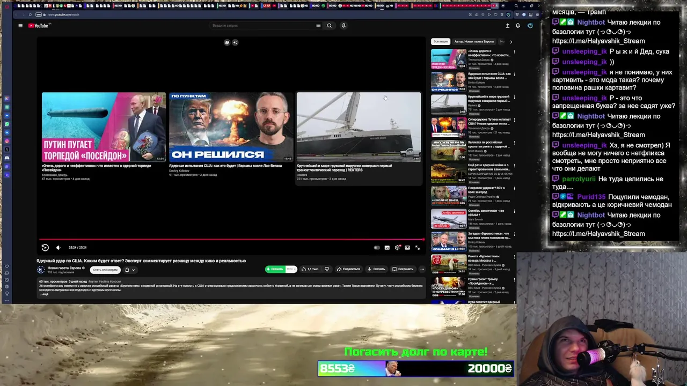Open the menu for Суперружие Путина video
The height and width of the screenshot is (386, 687).
pyautogui.click(x=514, y=120)
